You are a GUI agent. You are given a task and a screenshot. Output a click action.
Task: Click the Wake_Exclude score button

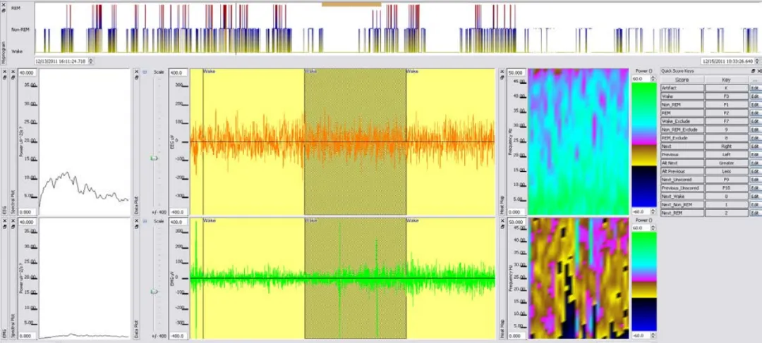click(x=682, y=121)
